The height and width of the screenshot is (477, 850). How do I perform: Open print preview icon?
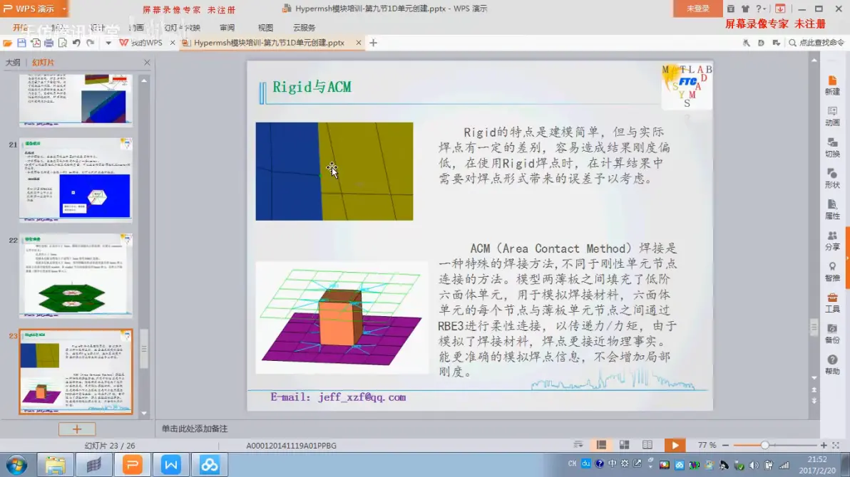click(62, 43)
